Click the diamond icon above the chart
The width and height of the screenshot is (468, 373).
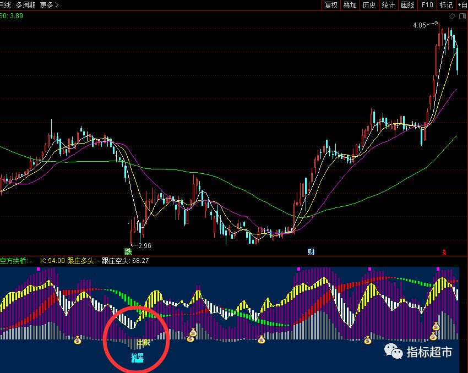tap(452, 17)
